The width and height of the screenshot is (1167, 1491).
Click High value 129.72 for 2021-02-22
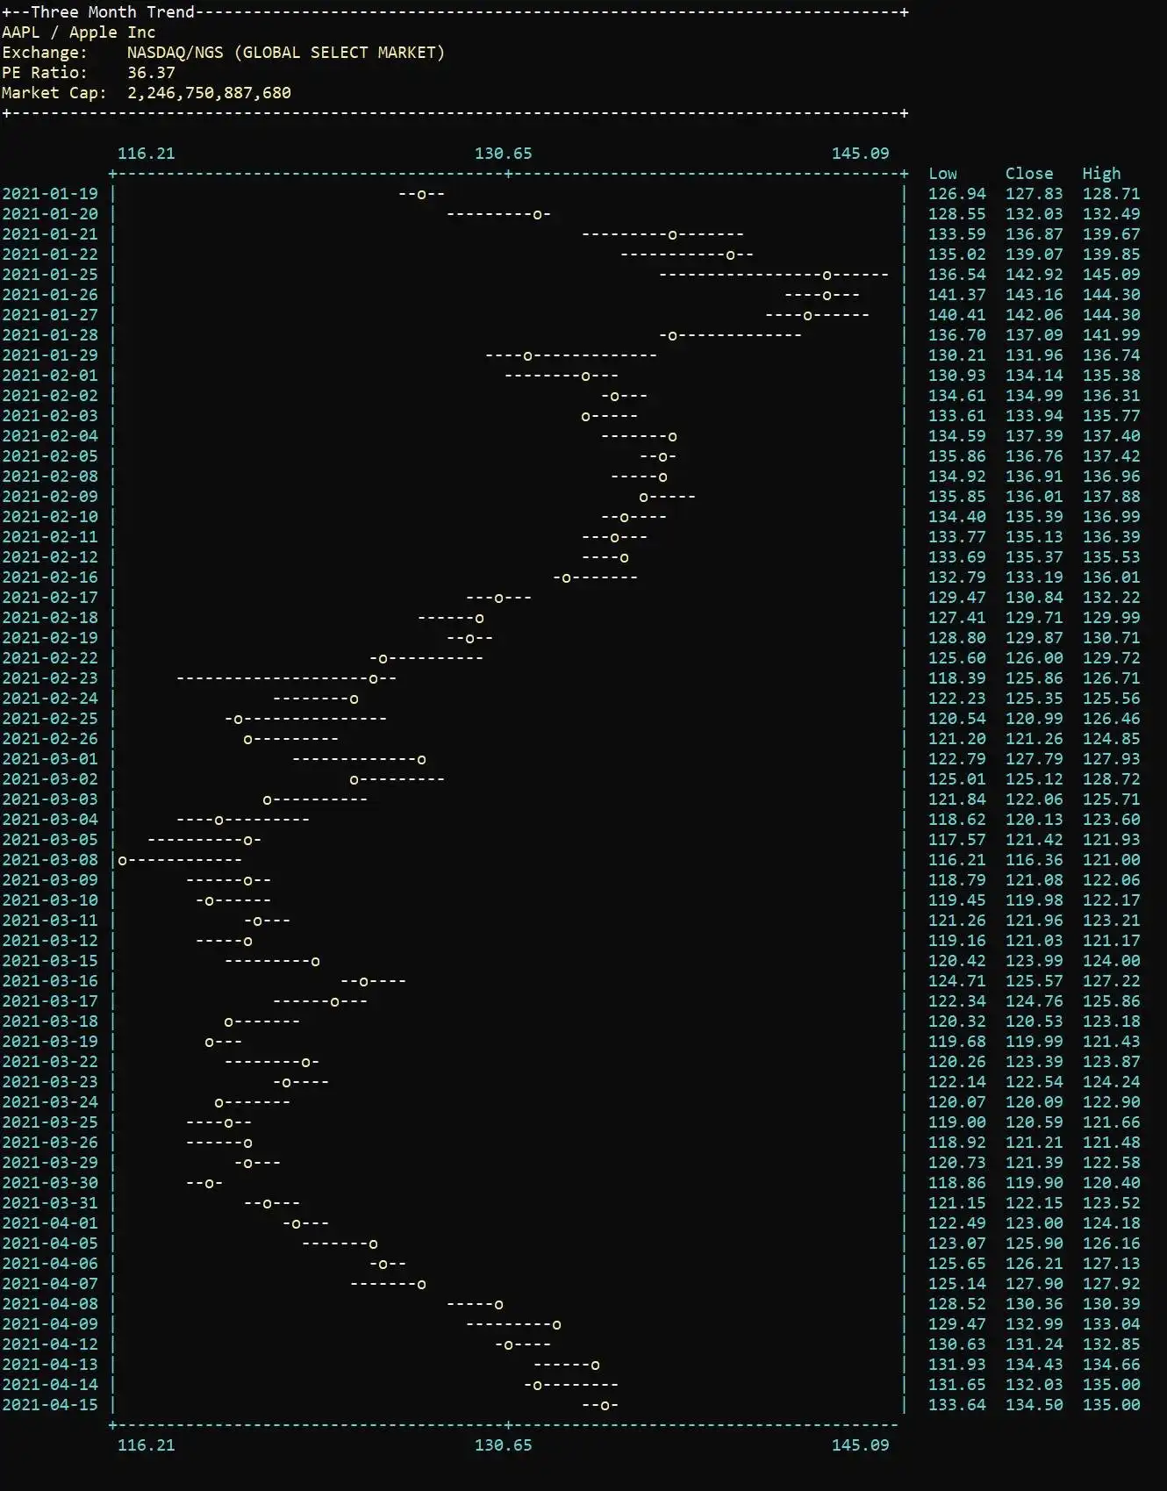pyautogui.click(x=1112, y=658)
